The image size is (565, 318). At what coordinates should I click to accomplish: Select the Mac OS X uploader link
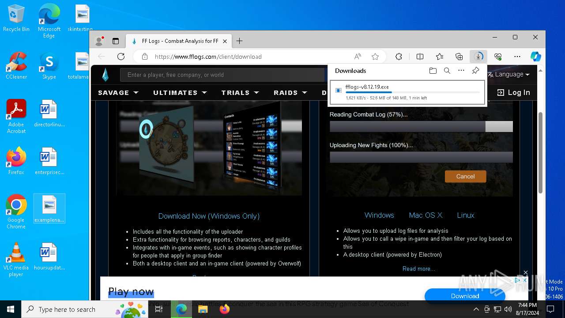click(426, 215)
